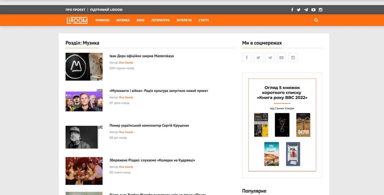Open Twitter button under Ми в соцмережах
This screenshot has height=195, width=384.
[x=258, y=57]
